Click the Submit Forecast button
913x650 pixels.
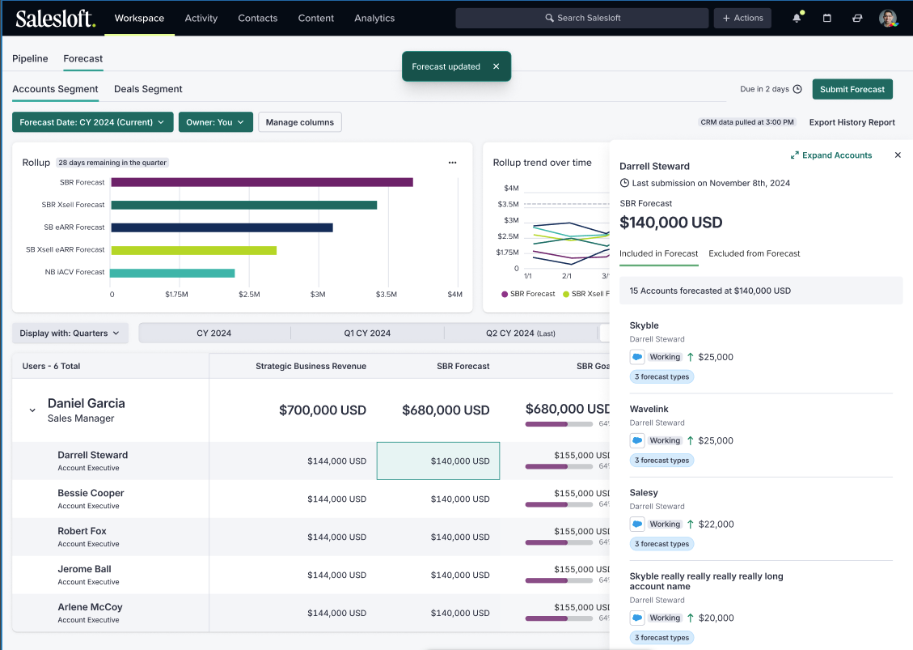(x=852, y=89)
